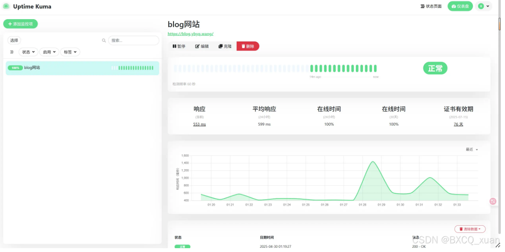Image resolution: width=505 pixels, height=252 pixels.
Task: Expand the 标签 filter dropdown
Action: coord(70,52)
